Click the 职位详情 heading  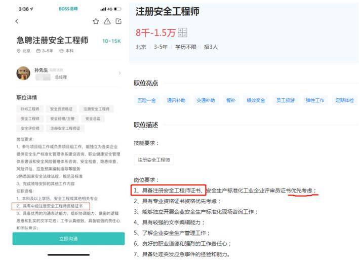[x=26, y=98]
